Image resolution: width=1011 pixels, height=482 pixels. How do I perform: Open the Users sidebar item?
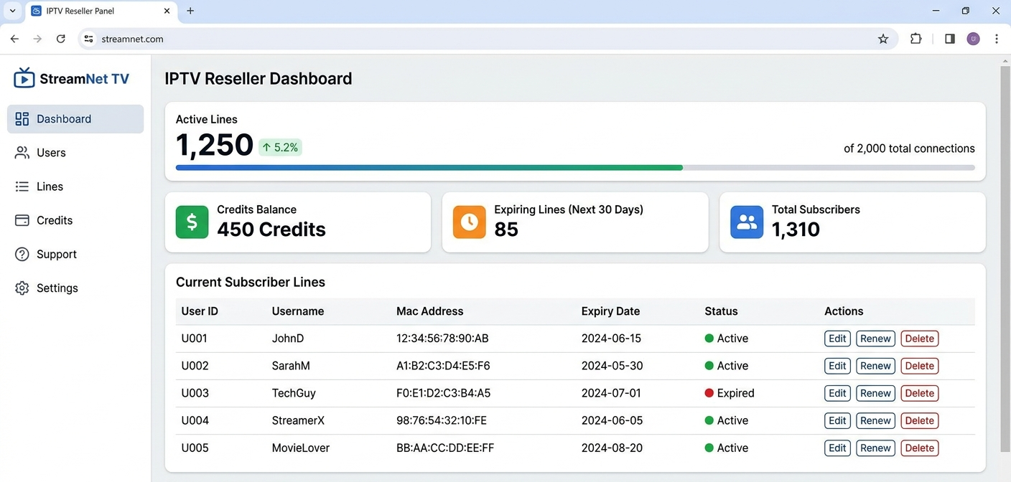pyautogui.click(x=75, y=153)
